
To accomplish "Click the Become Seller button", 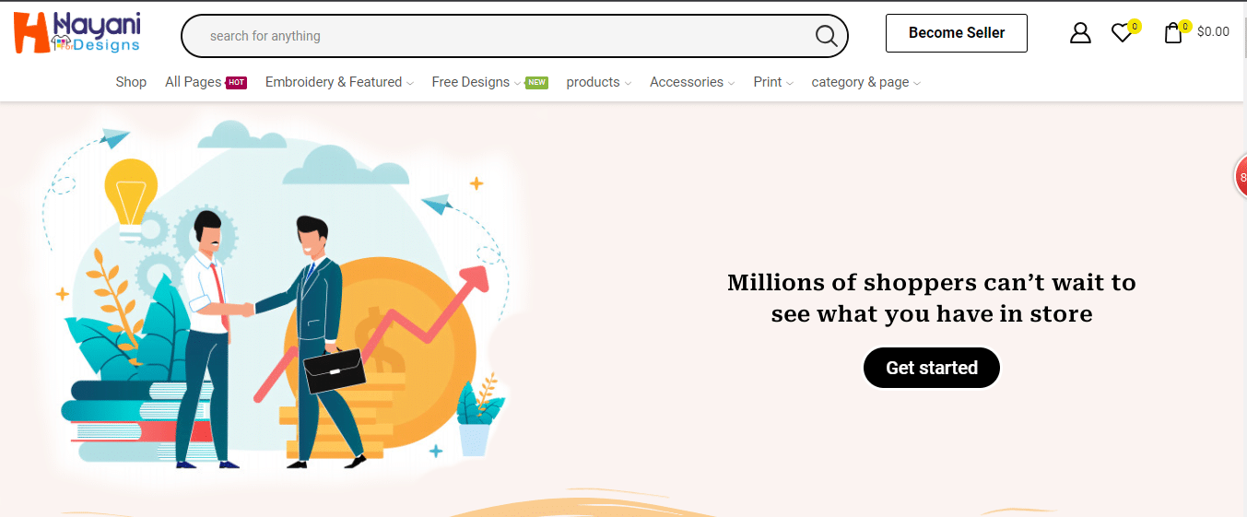I will click(957, 33).
